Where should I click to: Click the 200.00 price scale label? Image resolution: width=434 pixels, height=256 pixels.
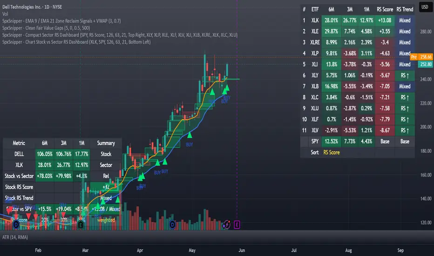tap(426, 127)
